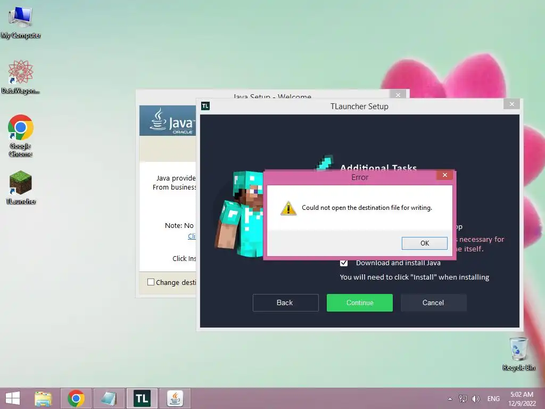
Task: Click the 'Additional Tasks' heading
Action: pyautogui.click(x=378, y=167)
